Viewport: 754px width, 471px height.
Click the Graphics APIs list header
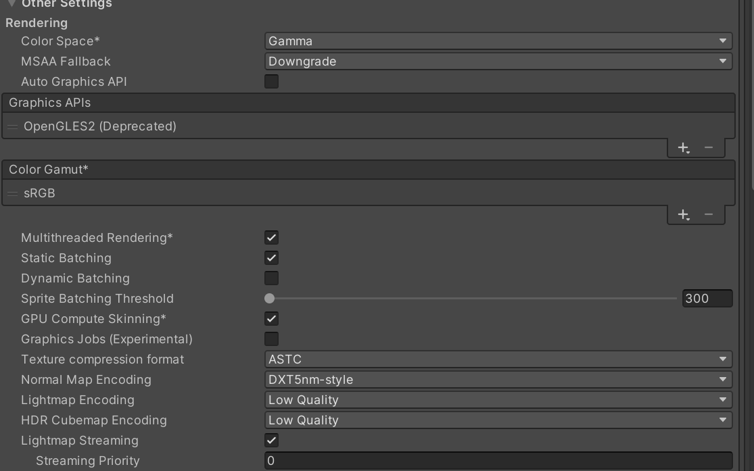369,103
